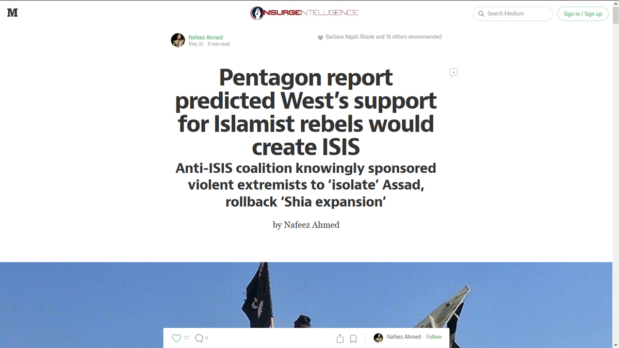619x348 pixels.
Task: Open the Medium home logo
Action: (12, 13)
